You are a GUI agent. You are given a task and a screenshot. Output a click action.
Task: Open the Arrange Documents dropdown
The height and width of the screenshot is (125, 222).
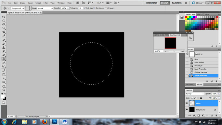click(x=109, y=3)
